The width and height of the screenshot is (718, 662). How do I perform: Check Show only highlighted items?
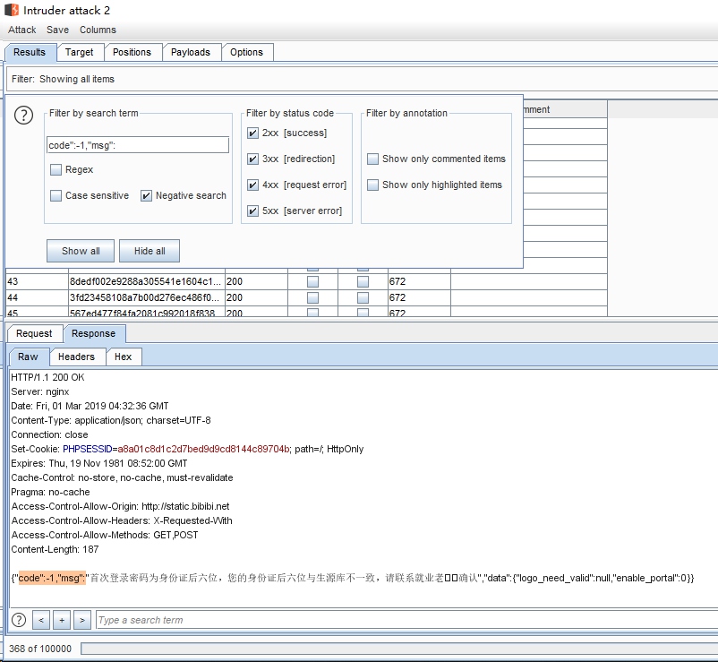click(372, 185)
